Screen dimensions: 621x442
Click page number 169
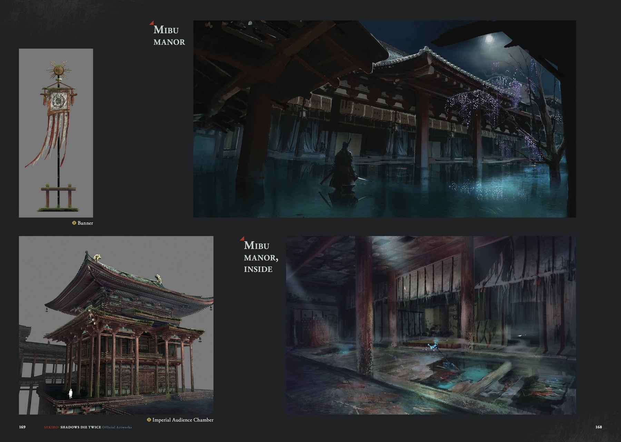pyautogui.click(x=22, y=427)
